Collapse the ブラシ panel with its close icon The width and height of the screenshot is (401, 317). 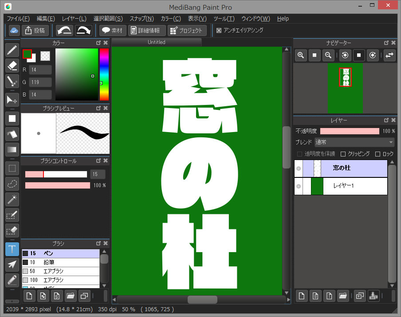coord(106,243)
